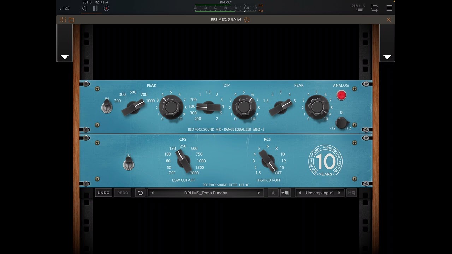
Task: Click the reset circular arrow icon
Action: (x=140, y=193)
